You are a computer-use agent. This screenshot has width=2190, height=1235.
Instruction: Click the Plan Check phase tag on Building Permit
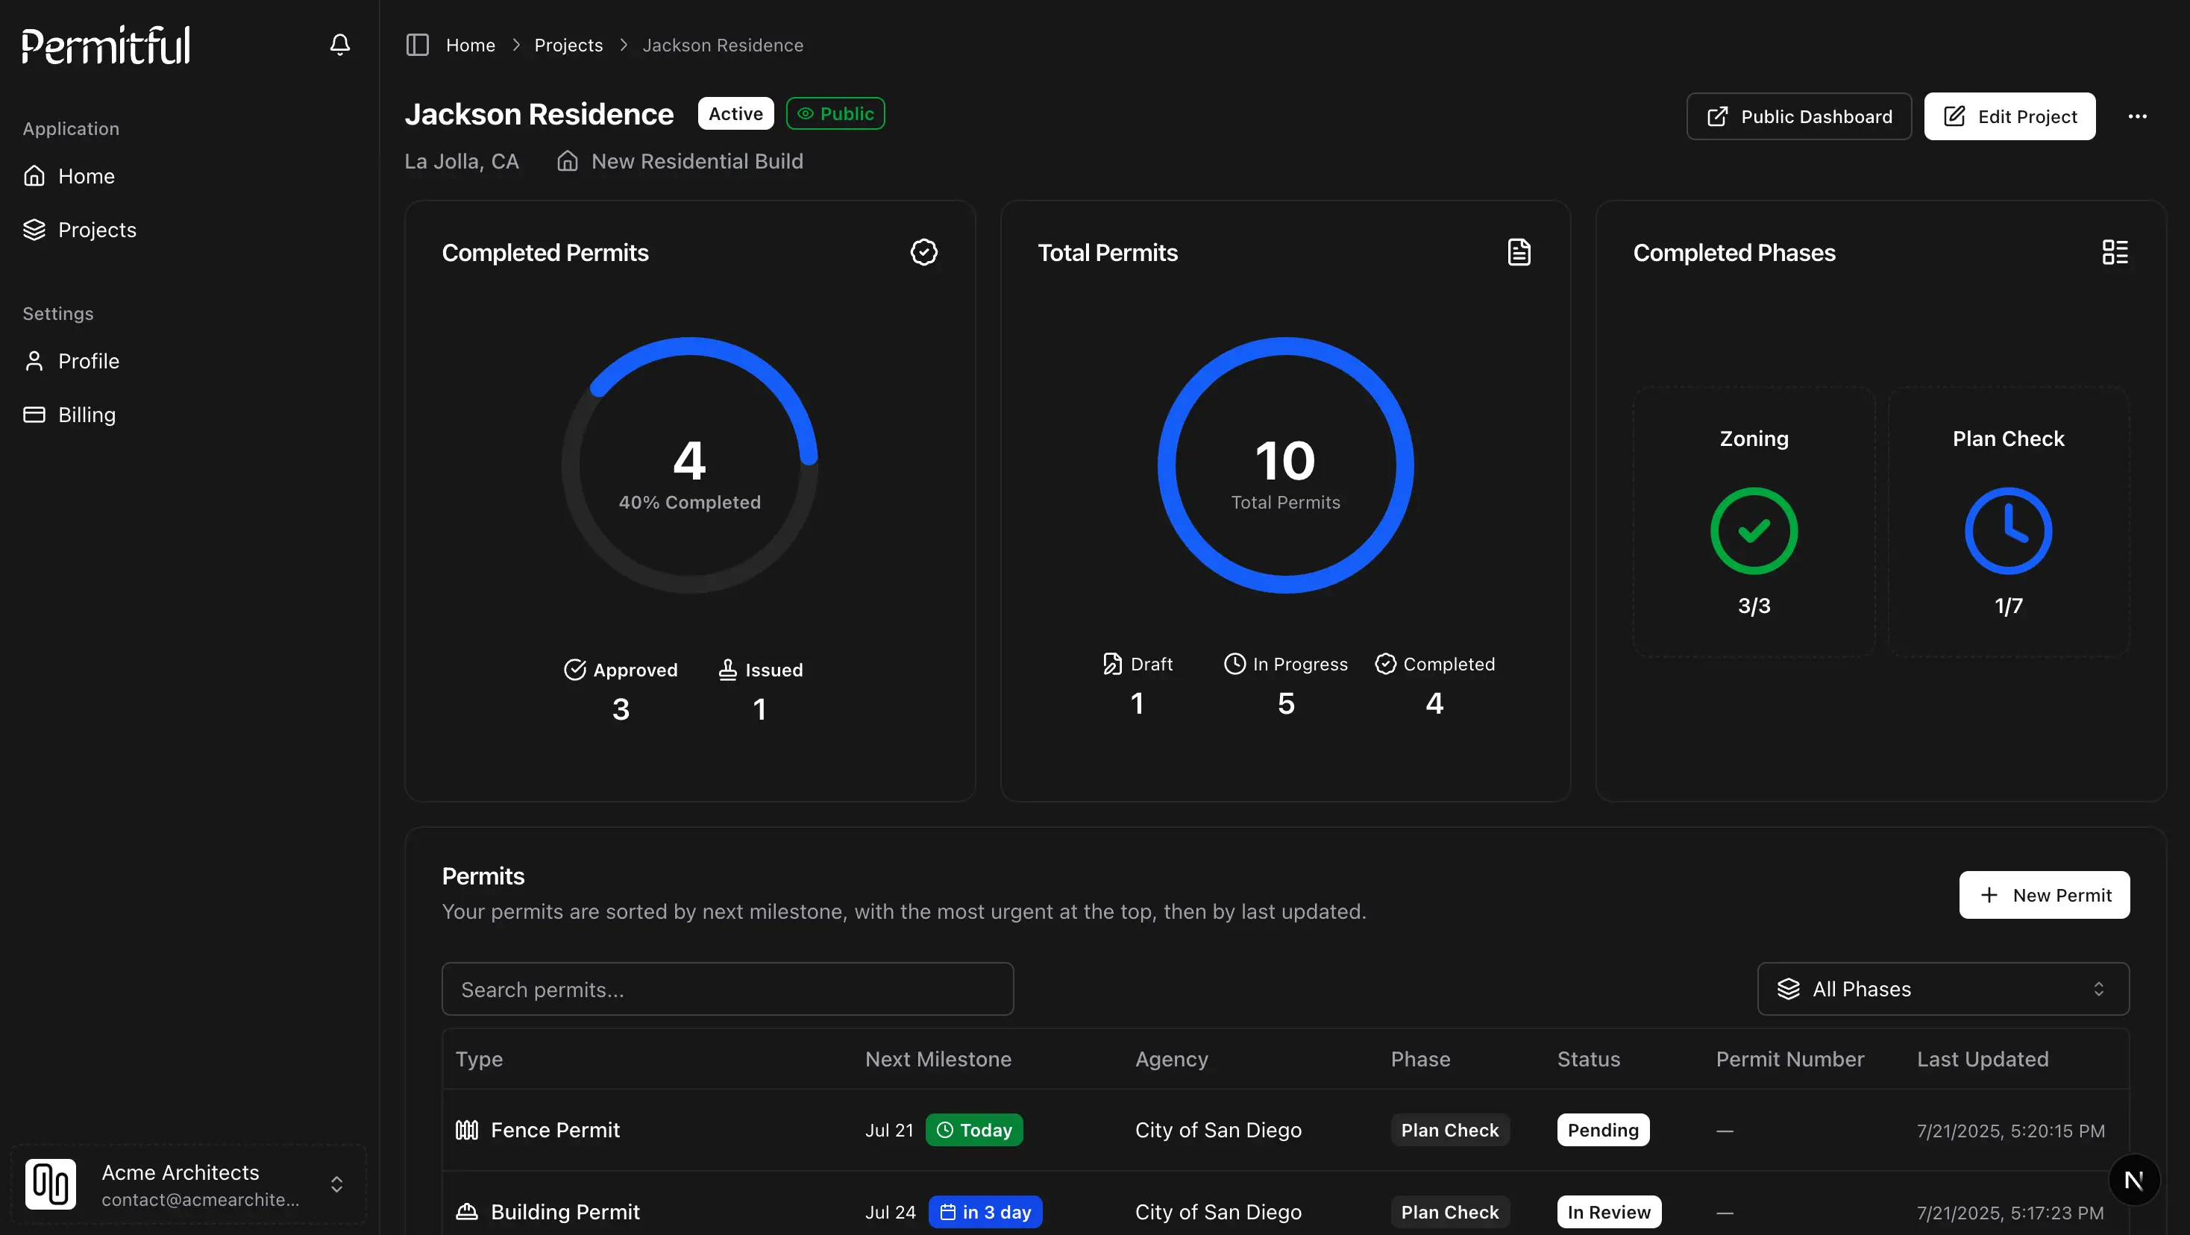pos(1449,1211)
